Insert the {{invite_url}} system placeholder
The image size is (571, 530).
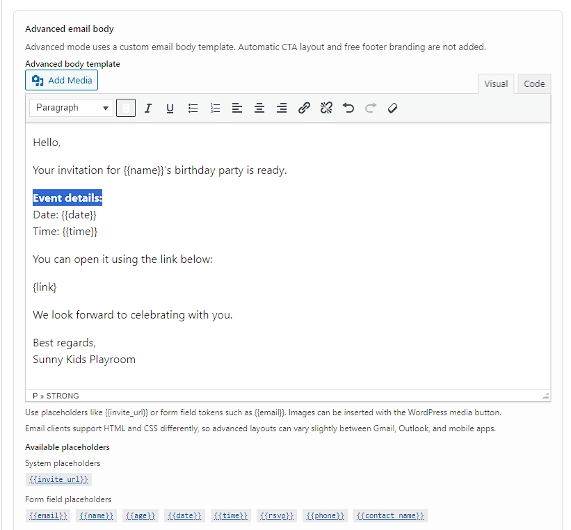coord(59,479)
